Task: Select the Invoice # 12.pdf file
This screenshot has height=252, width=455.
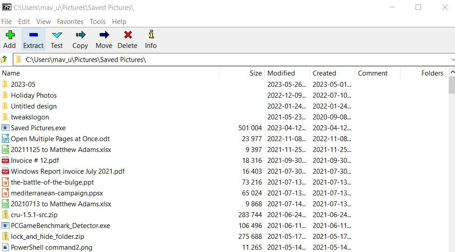Action: (x=35, y=161)
